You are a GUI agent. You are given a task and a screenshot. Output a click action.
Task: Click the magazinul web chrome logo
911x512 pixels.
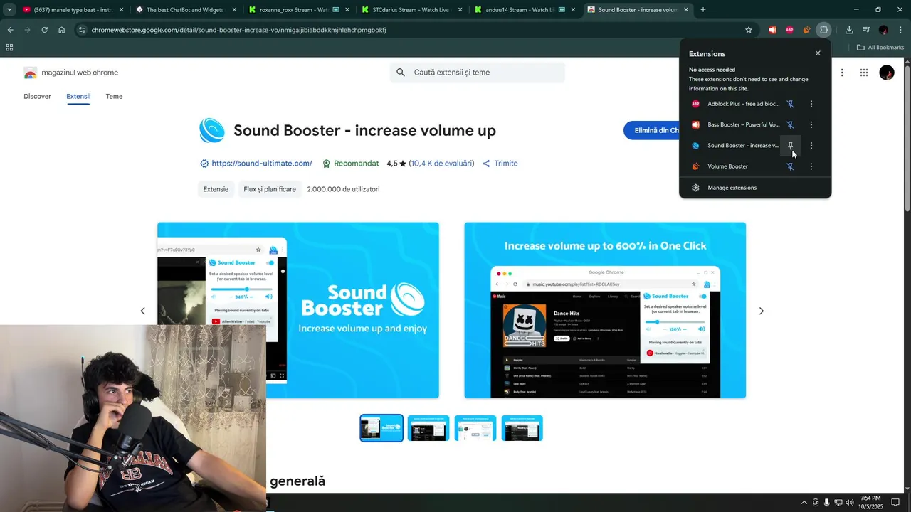coord(71,73)
